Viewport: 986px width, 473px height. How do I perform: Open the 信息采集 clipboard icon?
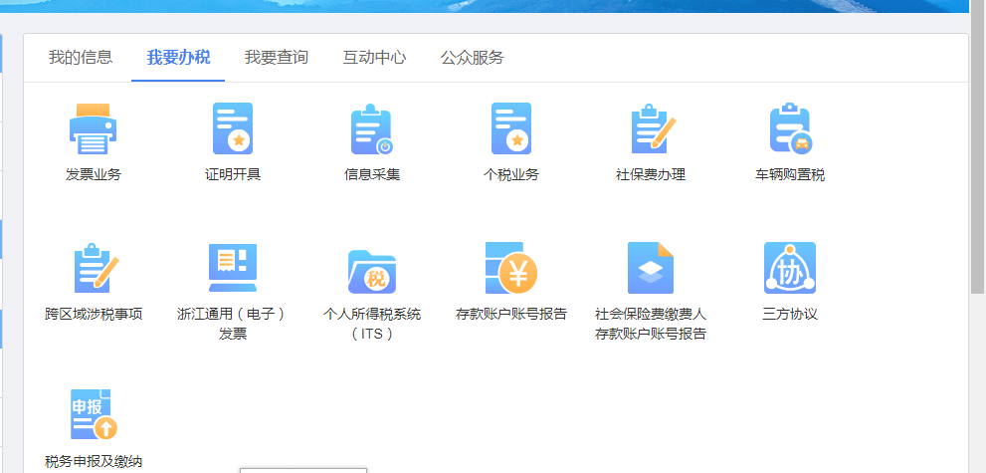372,128
